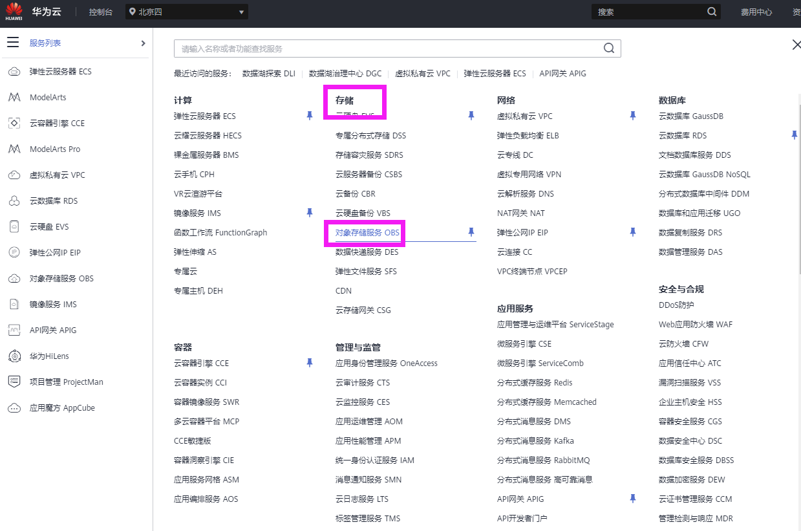The width and height of the screenshot is (801, 531).
Task: Click the ProjectMan sidebar icon
Action: [x=14, y=382]
